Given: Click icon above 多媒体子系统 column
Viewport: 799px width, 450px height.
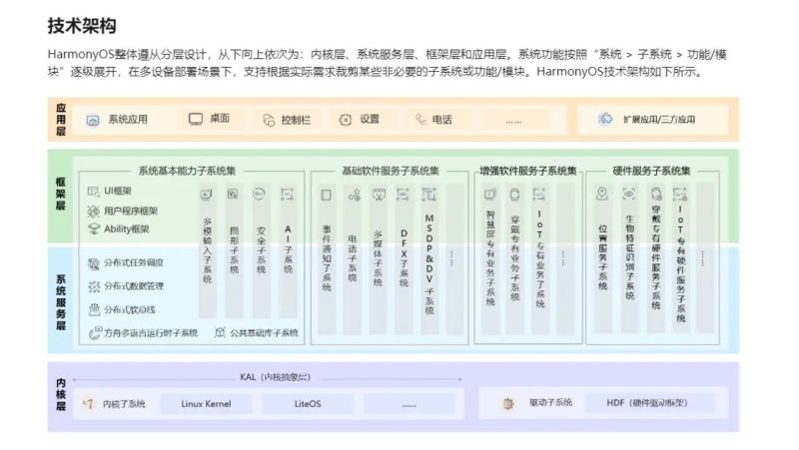Looking at the screenshot, I should 379,195.
